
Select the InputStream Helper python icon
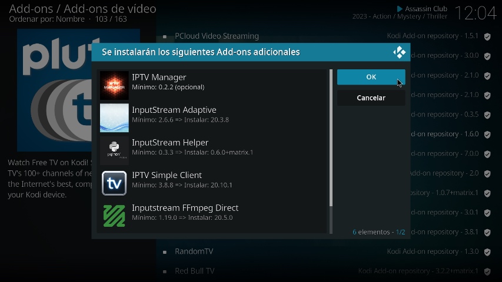click(x=114, y=150)
